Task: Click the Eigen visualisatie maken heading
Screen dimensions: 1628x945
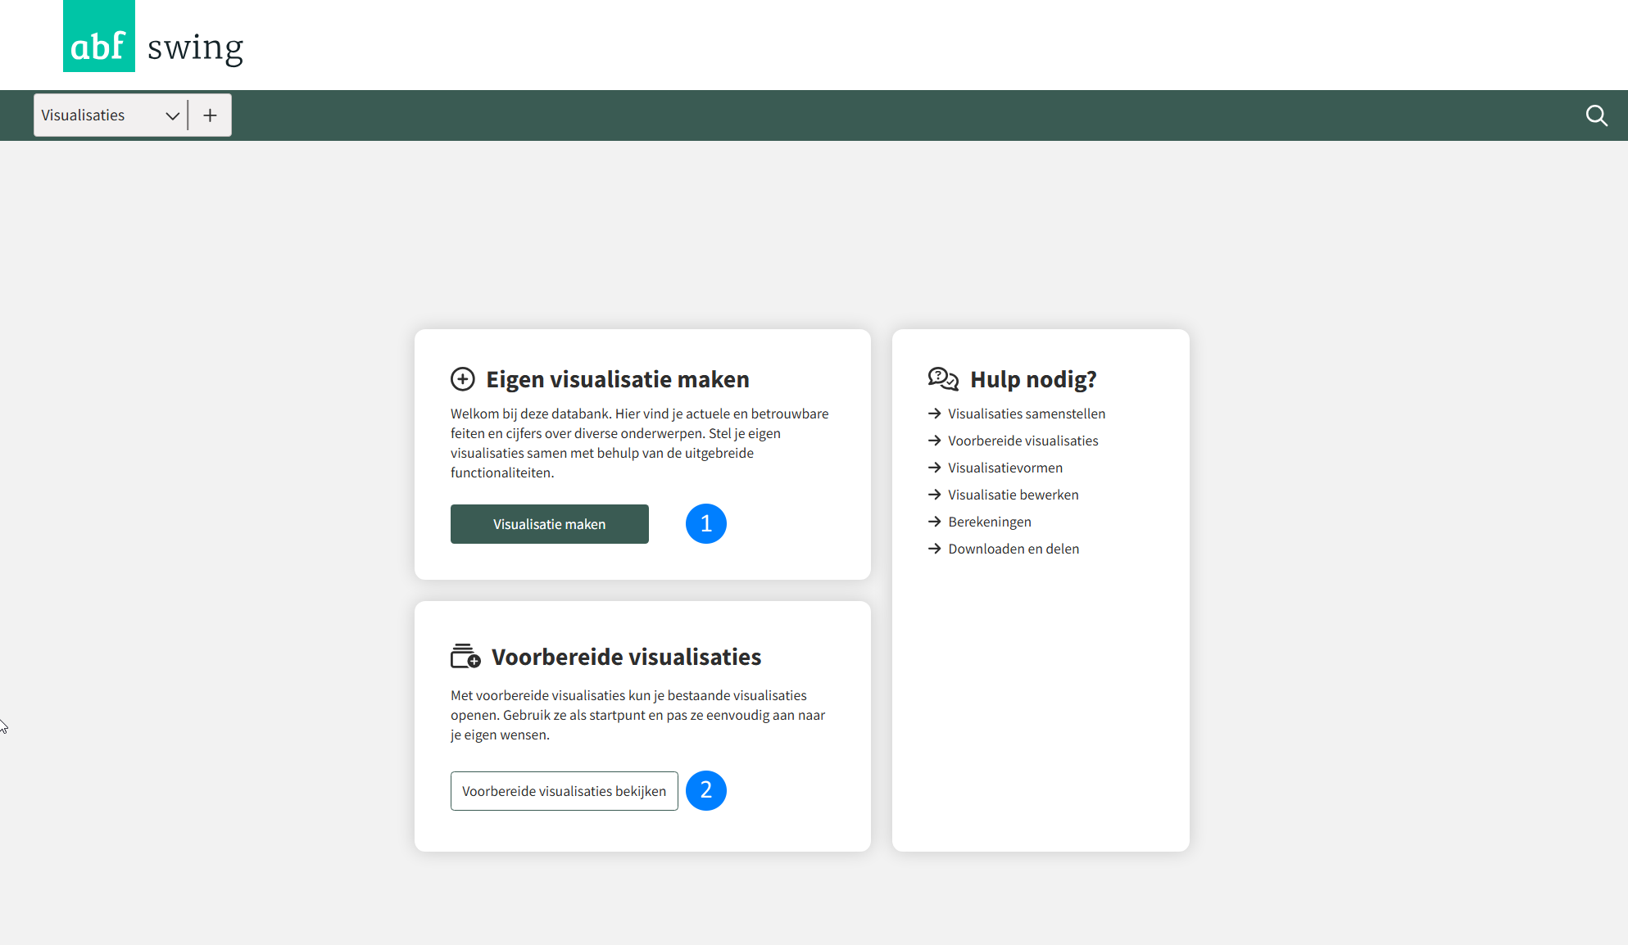Action: (617, 379)
